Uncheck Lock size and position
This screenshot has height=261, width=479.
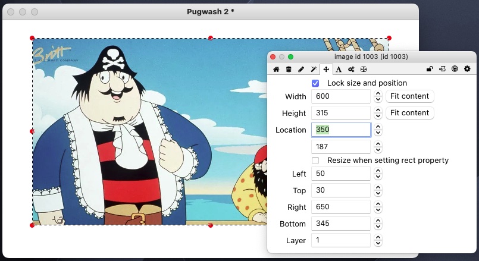point(315,83)
